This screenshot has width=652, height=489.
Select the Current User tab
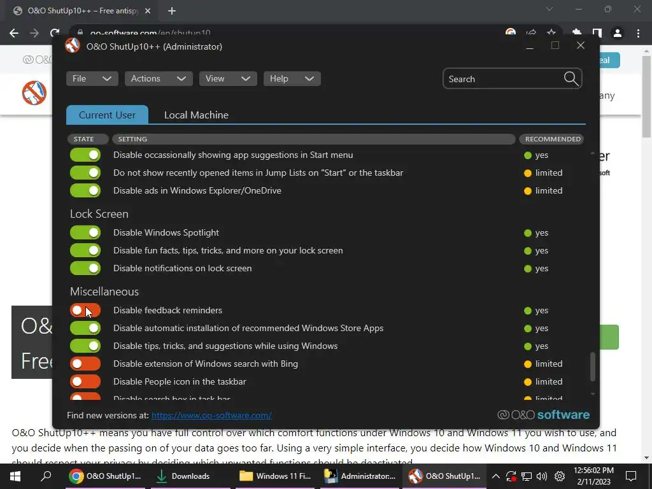pyautogui.click(x=107, y=115)
